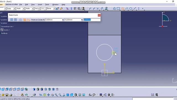
Task: Expand the Circle tool sub-menu arrow
Action: [124, 10]
